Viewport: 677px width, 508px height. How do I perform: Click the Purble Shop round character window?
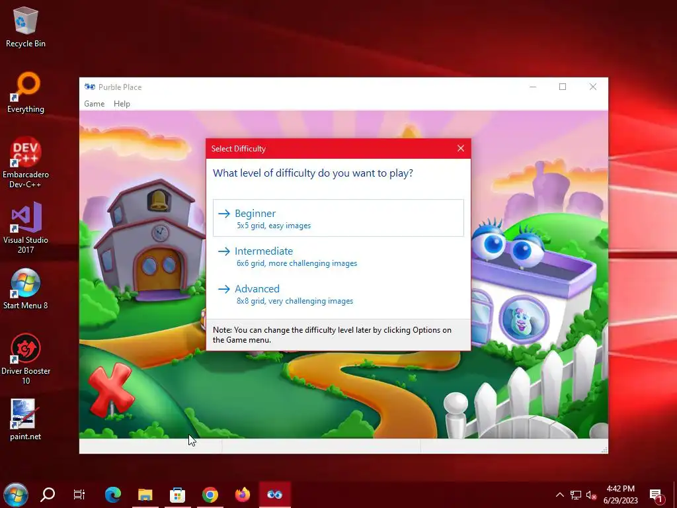pos(524,319)
